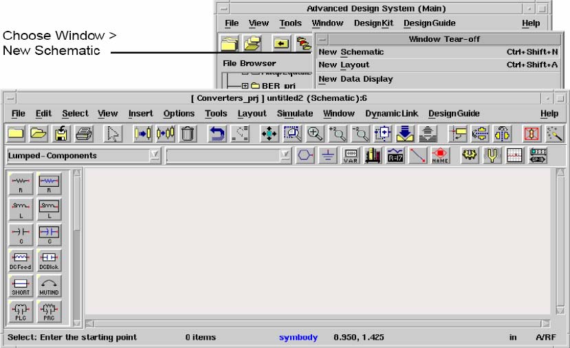
Task: Open the Select menu
Action: (x=75, y=113)
